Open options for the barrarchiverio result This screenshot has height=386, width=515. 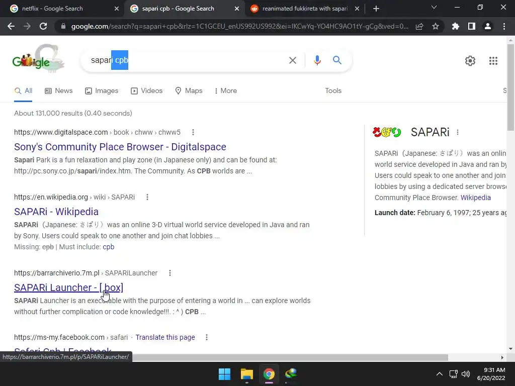(x=170, y=273)
